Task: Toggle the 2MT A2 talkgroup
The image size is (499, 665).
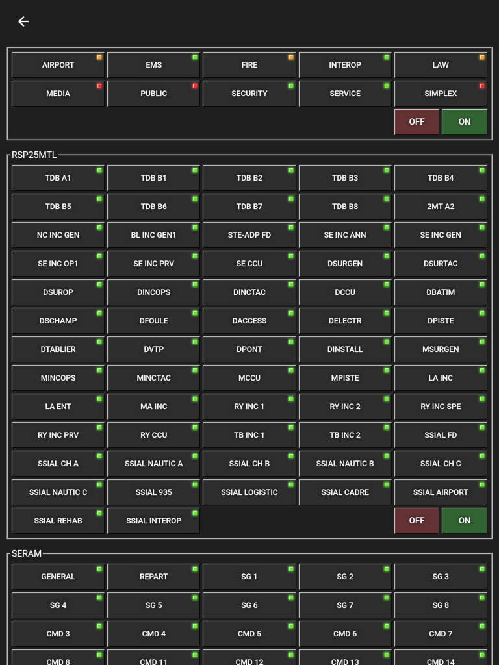Action: tap(441, 207)
